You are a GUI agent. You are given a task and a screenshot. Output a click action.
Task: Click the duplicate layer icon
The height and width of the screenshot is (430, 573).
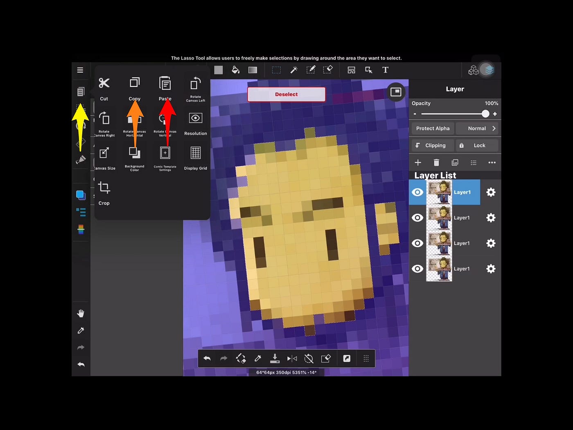pyautogui.click(x=455, y=163)
